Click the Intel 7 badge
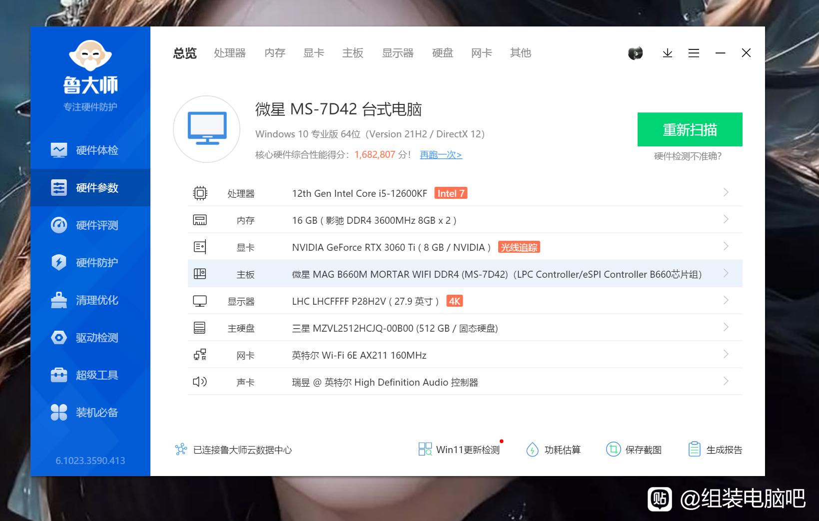Viewport: 819px width, 521px height. 451,193
